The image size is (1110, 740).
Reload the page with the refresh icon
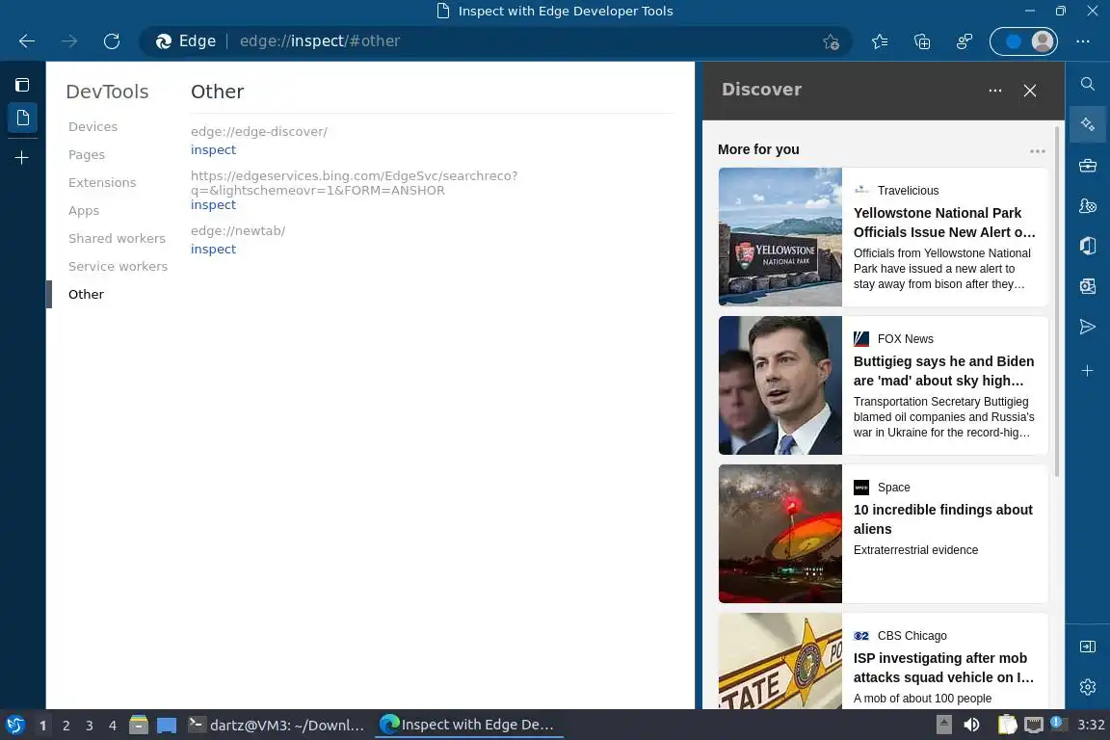[112, 41]
